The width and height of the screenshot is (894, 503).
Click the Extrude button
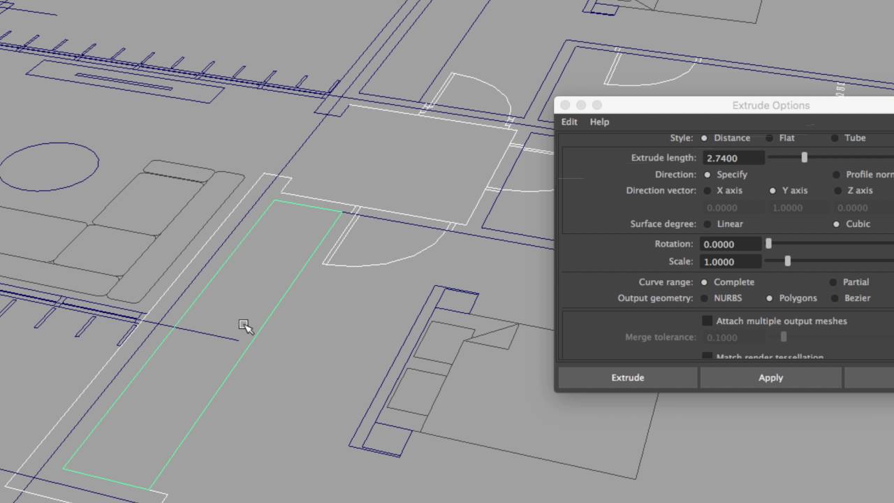[628, 377]
